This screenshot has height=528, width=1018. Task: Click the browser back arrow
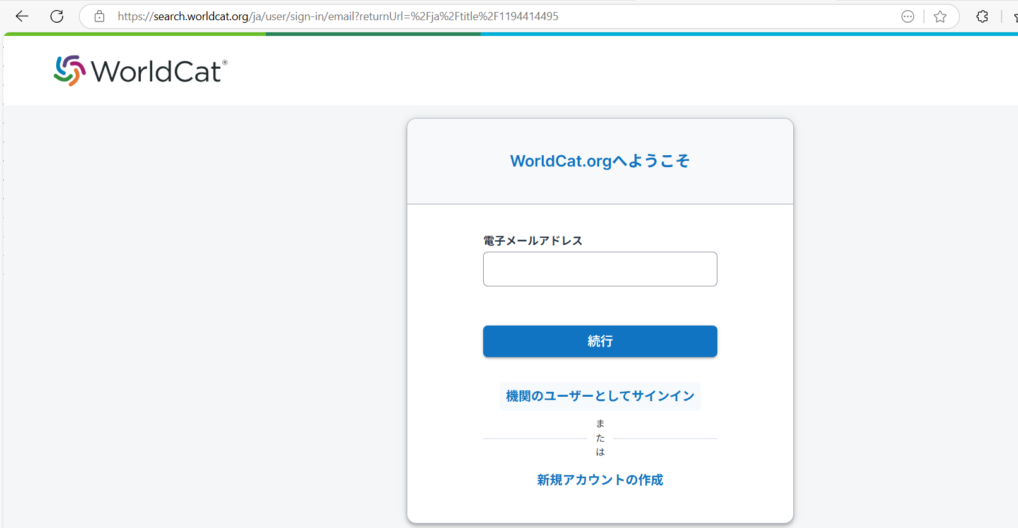click(22, 16)
